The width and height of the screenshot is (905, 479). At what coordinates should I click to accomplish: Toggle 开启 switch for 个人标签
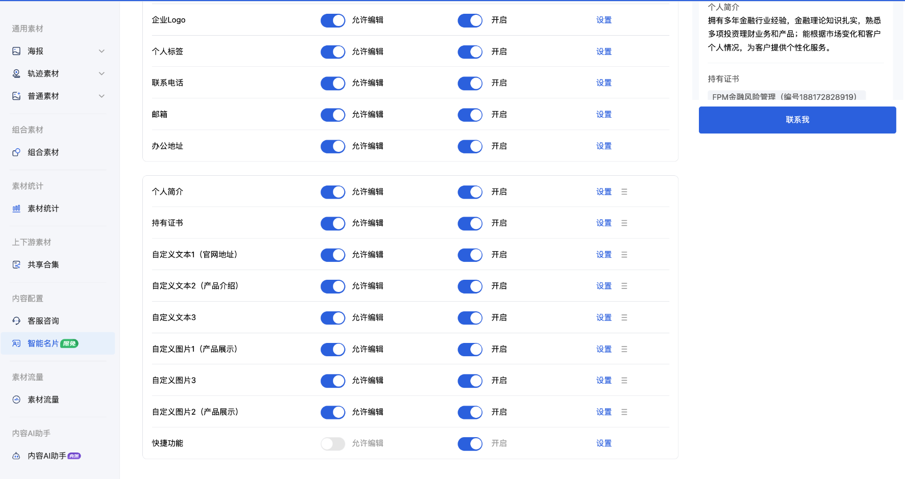[470, 52]
